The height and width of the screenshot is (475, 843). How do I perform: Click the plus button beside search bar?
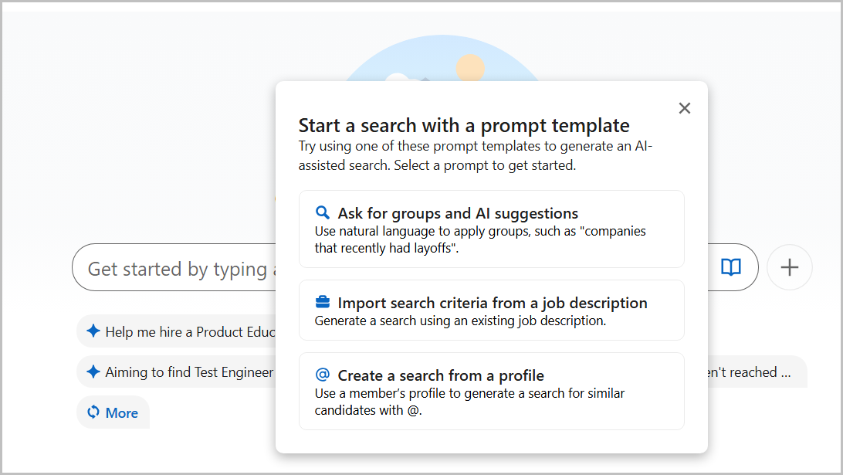[x=789, y=267]
